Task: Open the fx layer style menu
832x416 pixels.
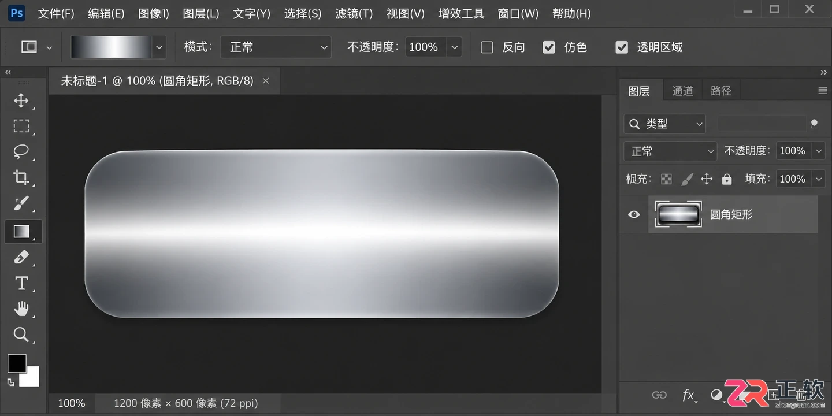Action: pyautogui.click(x=688, y=395)
